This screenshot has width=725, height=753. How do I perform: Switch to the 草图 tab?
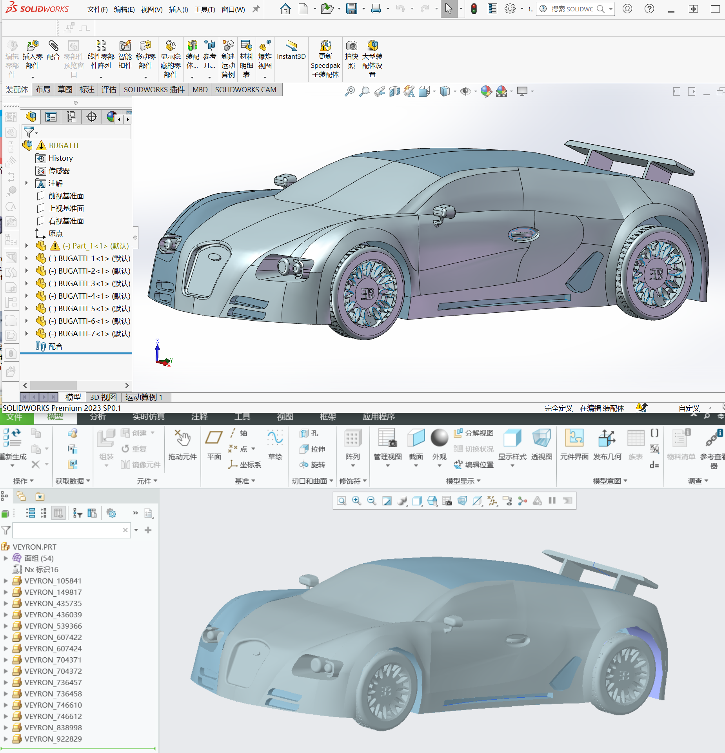tap(65, 89)
